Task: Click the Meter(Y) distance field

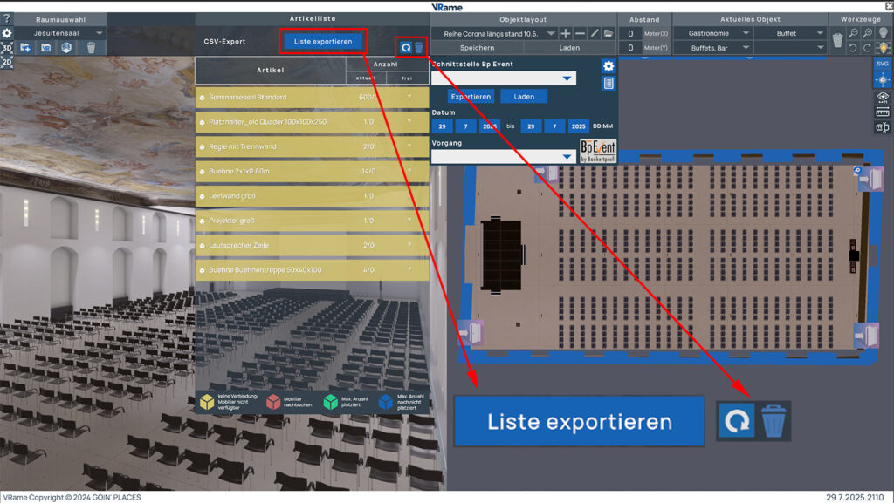Action: coord(630,48)
